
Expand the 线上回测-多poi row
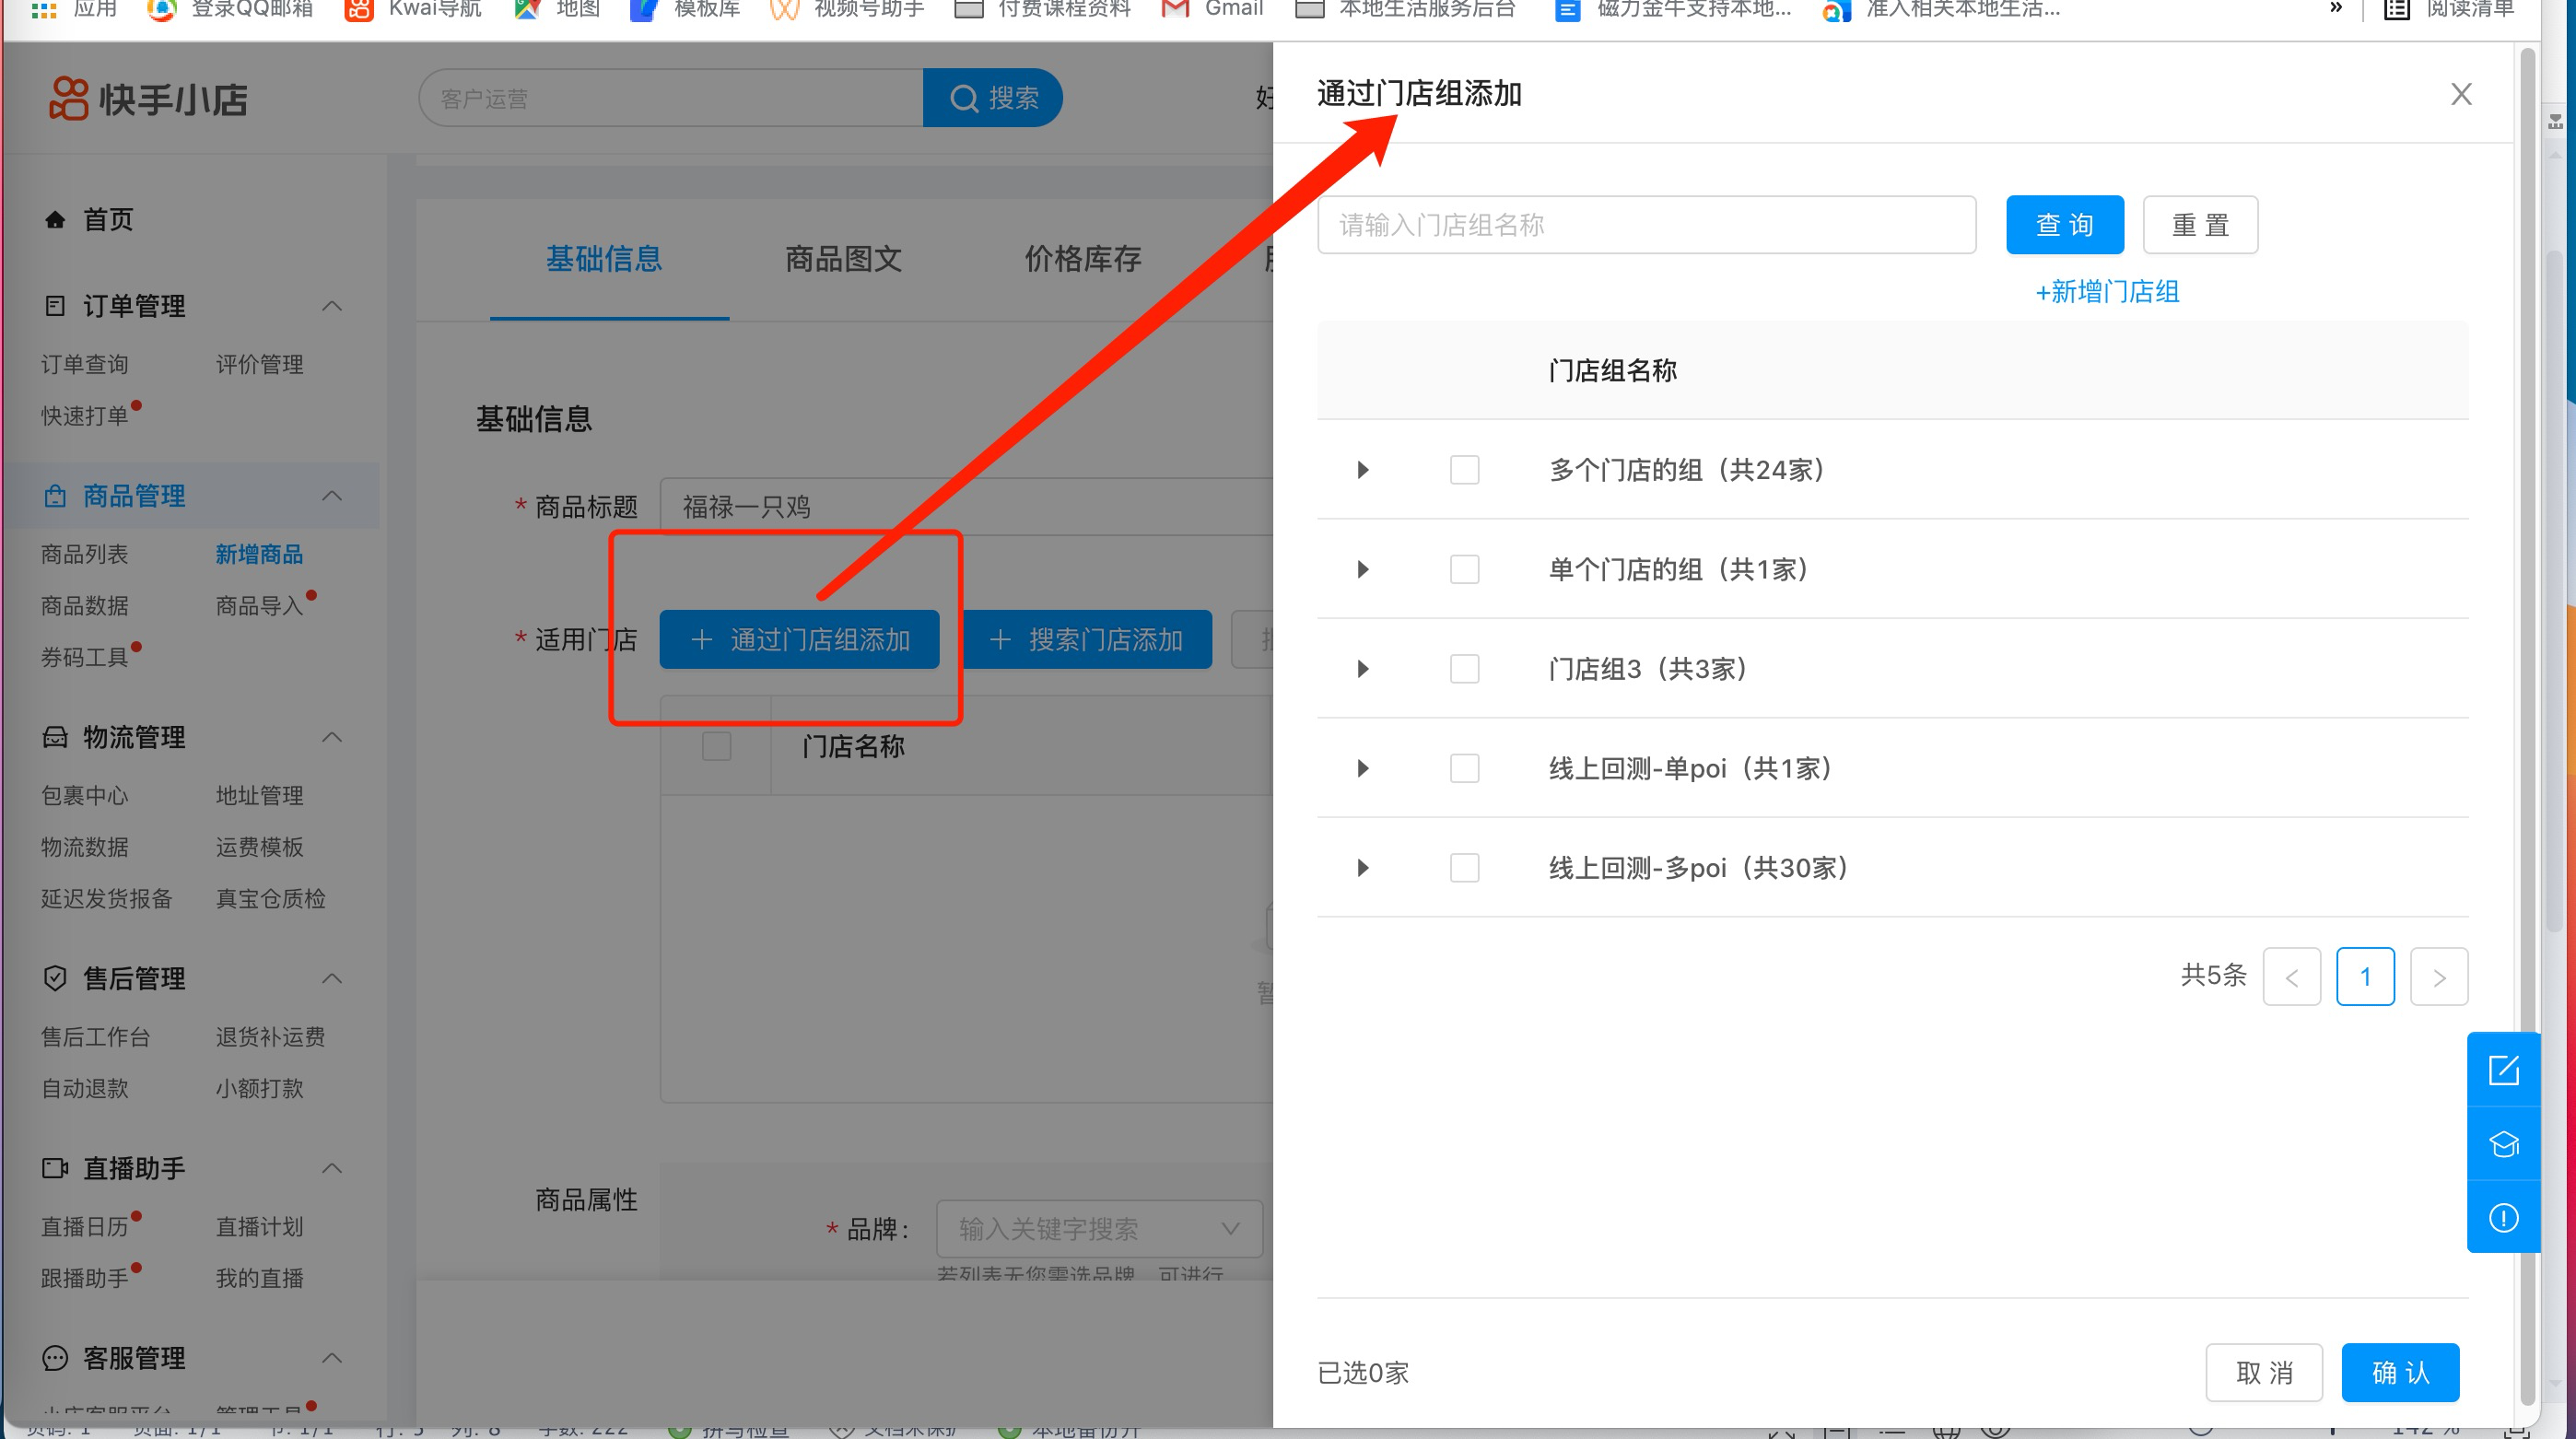1362,868
